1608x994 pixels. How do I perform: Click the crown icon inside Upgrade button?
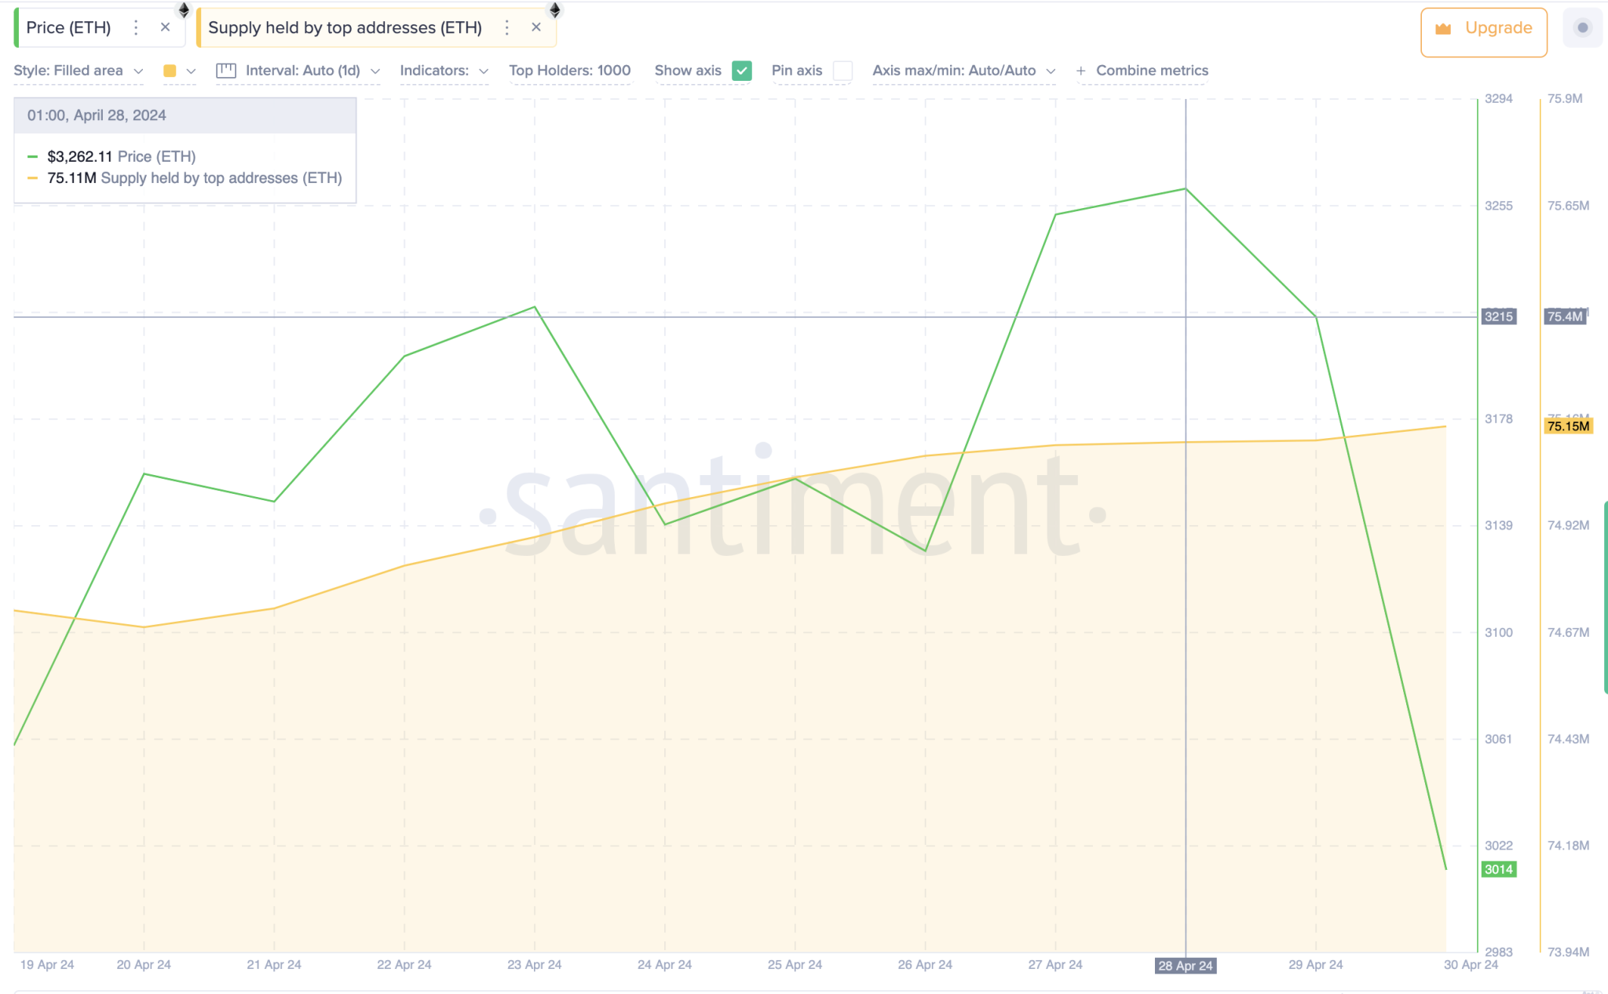[1445, 28]
